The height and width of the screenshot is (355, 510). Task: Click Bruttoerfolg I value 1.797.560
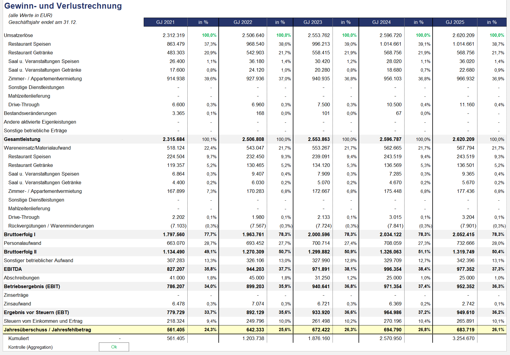coord(174,234)
